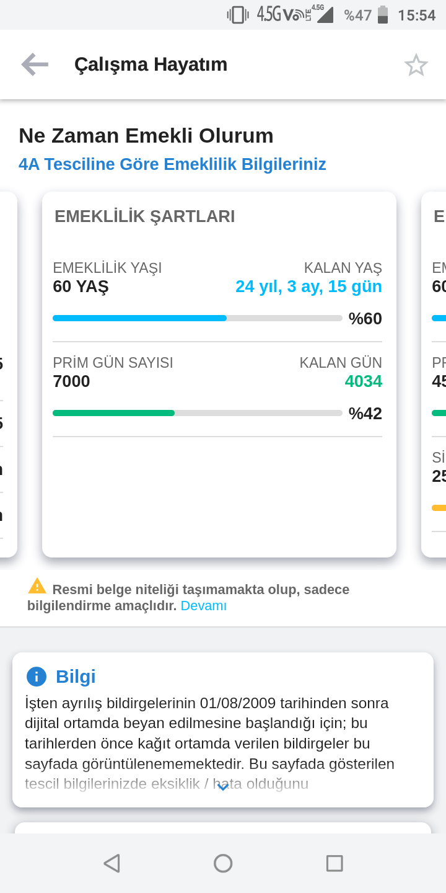
Task: Tap Android home circle button
Action: pos(223,863)
